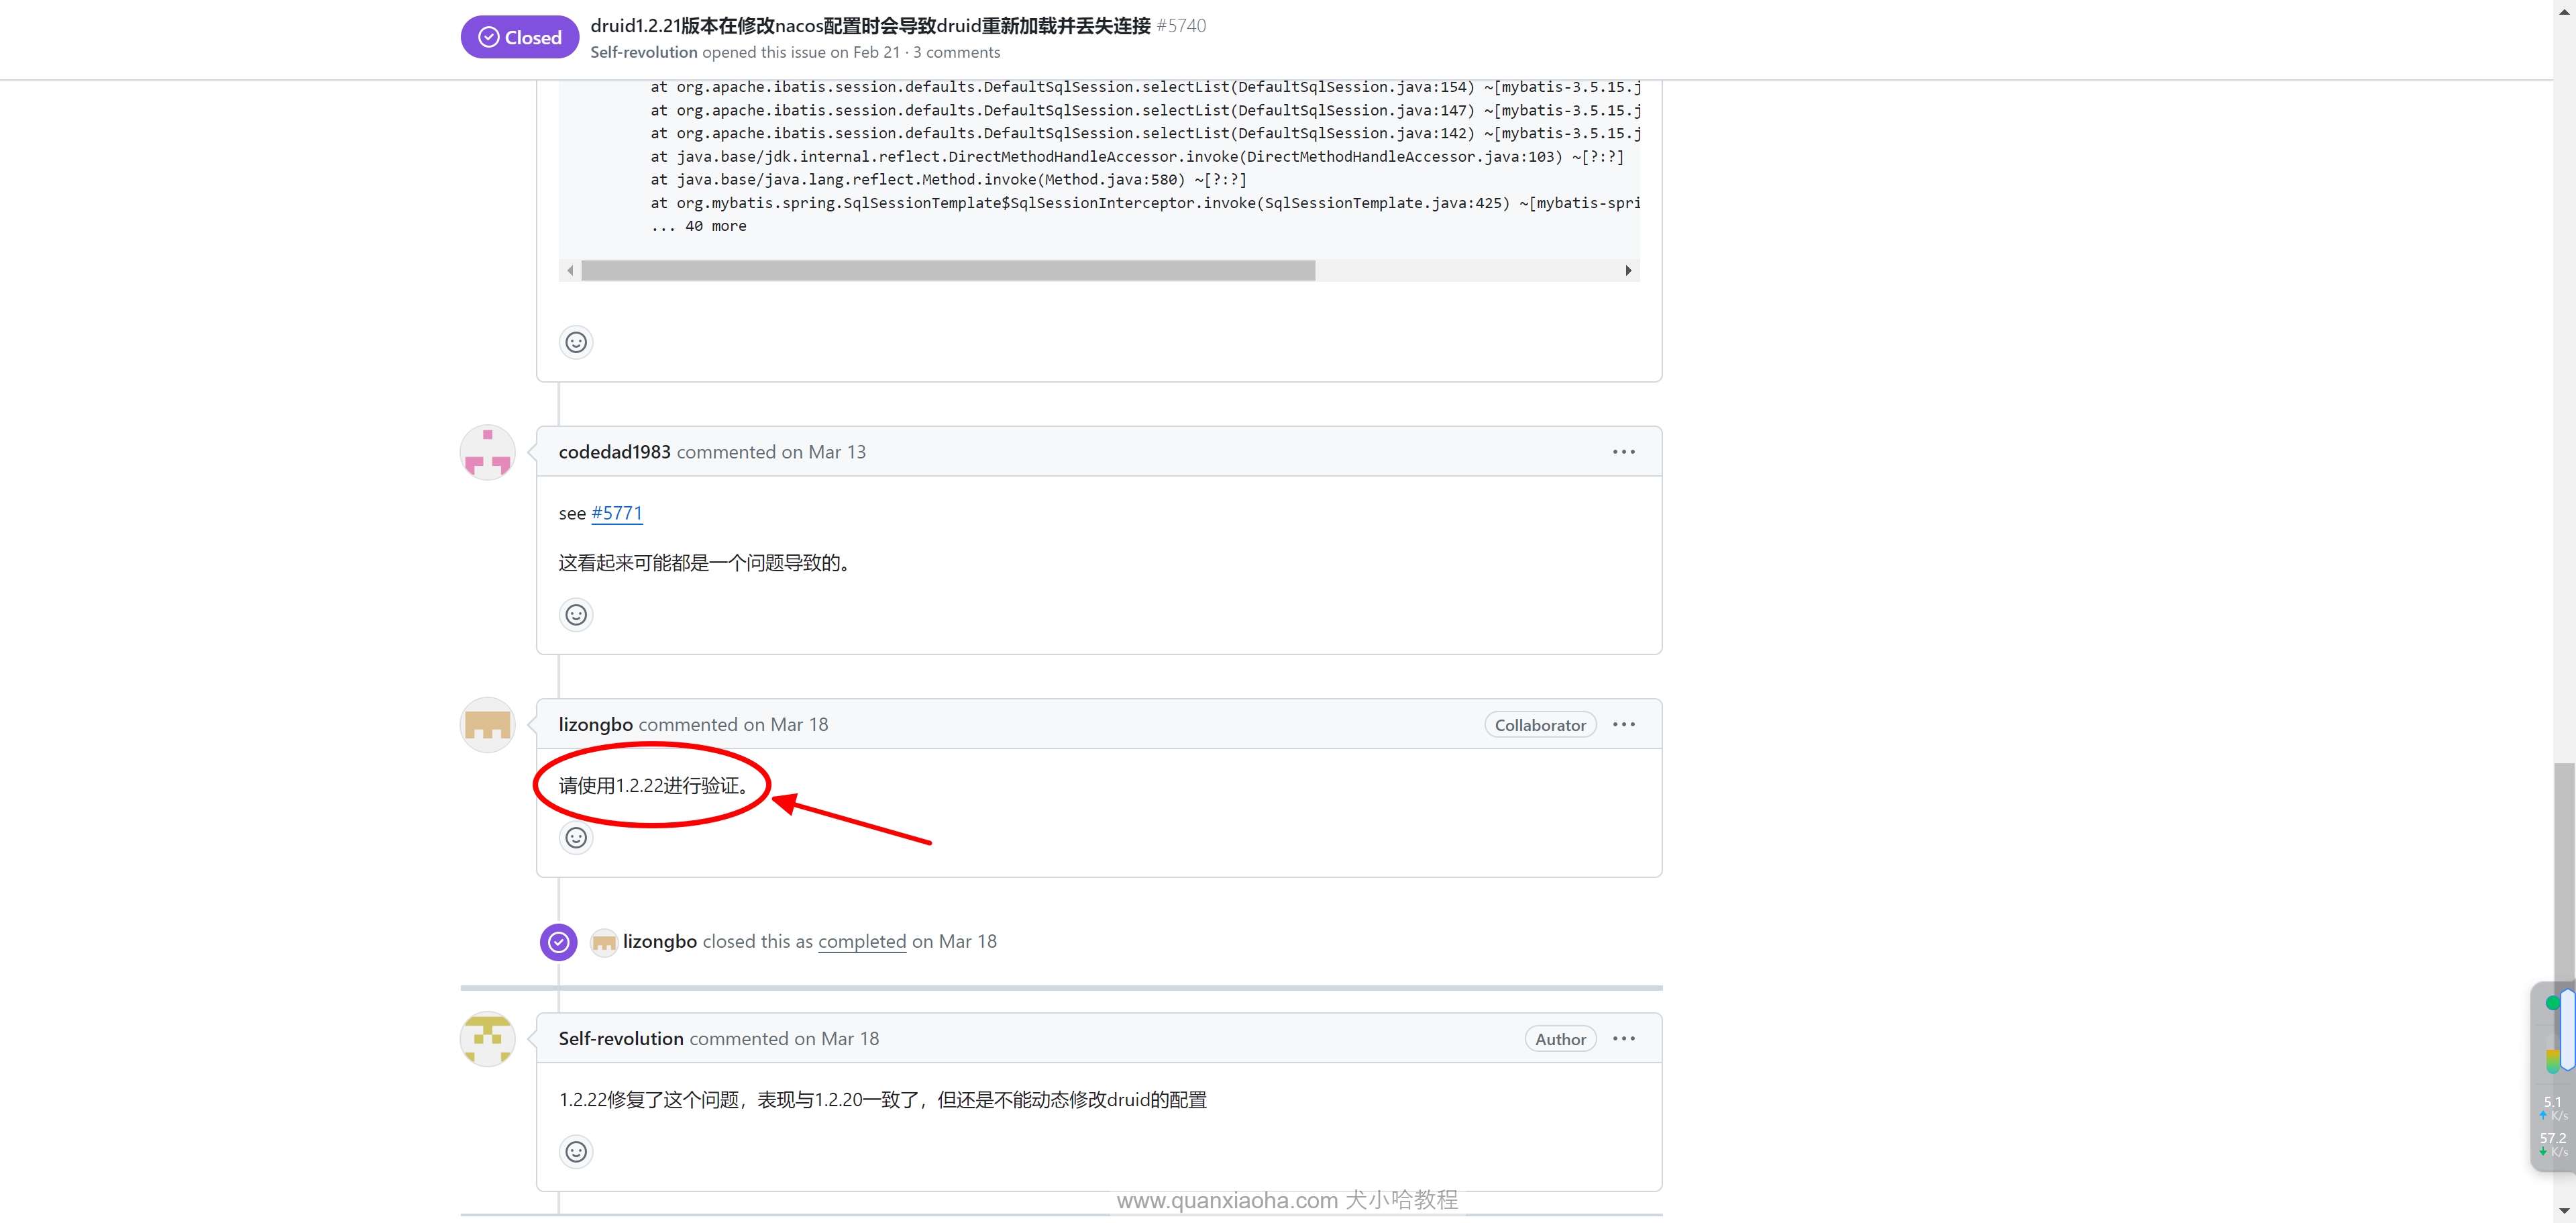Add reaction below the stack trace post
This screenshot has width=2576, height=1223.
click(x=576, y=342)
